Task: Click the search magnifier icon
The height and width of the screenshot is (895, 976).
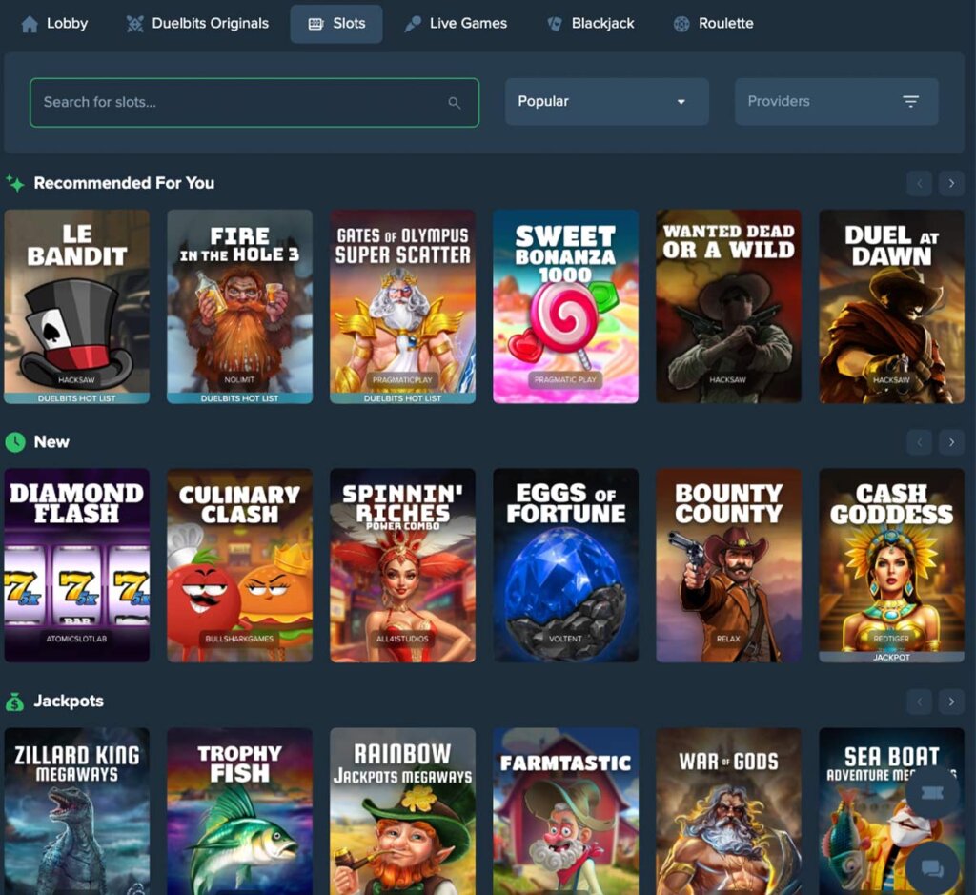Action: click(455, 103)
